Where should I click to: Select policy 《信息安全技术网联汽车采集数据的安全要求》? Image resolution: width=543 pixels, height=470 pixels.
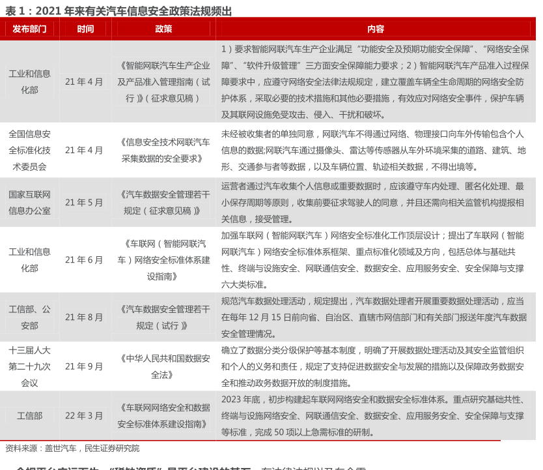[163, 150]
